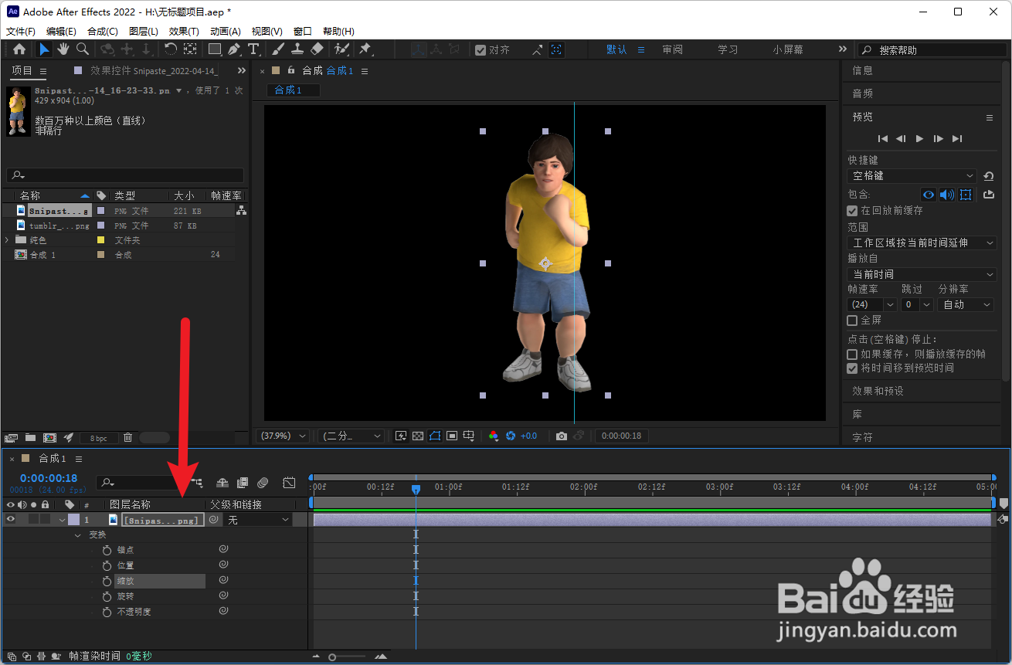Switch to the 审阅 workspace tab
The image size is (1012, 665).
[x=672, y=49]
